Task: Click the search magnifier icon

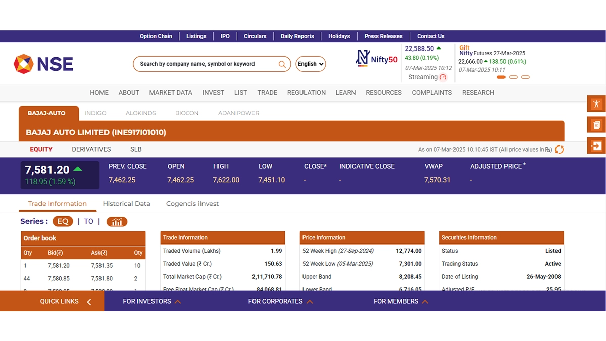Action: (x=282, y=64)
